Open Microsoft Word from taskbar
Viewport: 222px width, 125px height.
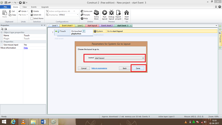pos(43,122)
